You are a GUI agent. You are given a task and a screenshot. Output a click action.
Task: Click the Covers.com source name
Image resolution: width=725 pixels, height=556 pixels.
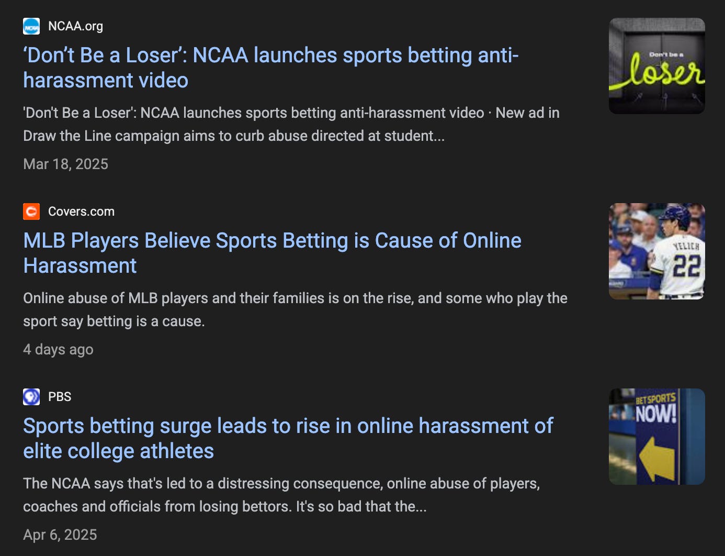click(81, 212)
